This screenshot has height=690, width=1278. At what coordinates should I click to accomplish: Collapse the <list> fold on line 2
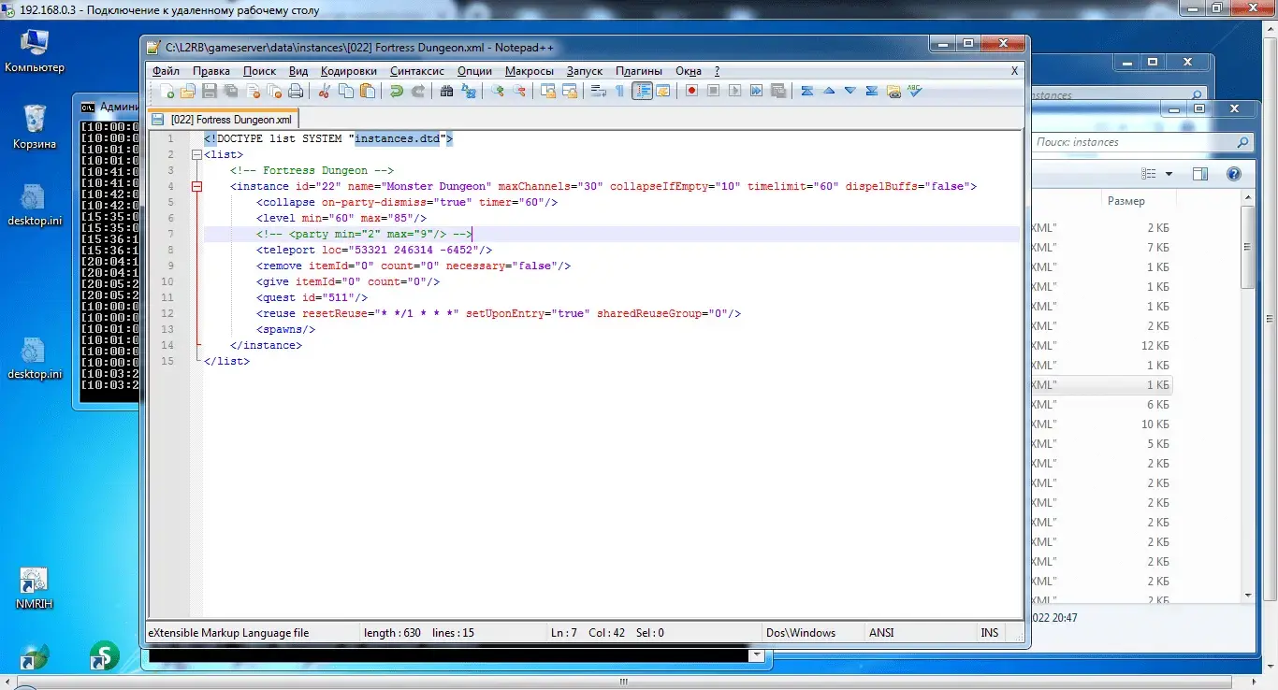(x=196, y=154)
